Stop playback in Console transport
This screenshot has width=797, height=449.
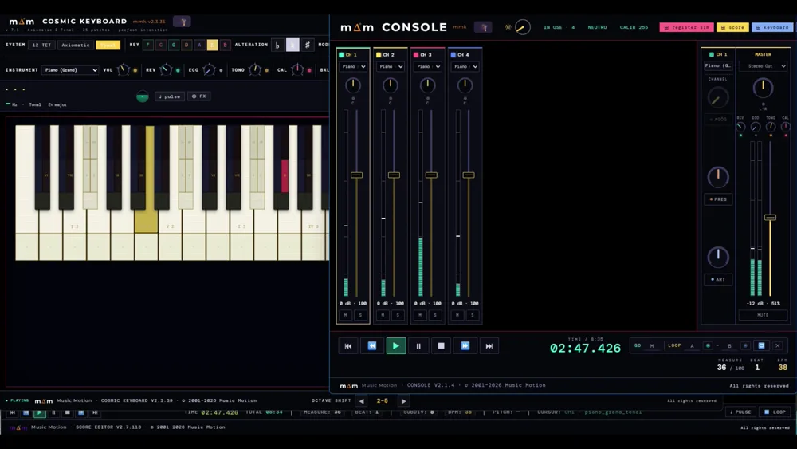tap(442, 346)
